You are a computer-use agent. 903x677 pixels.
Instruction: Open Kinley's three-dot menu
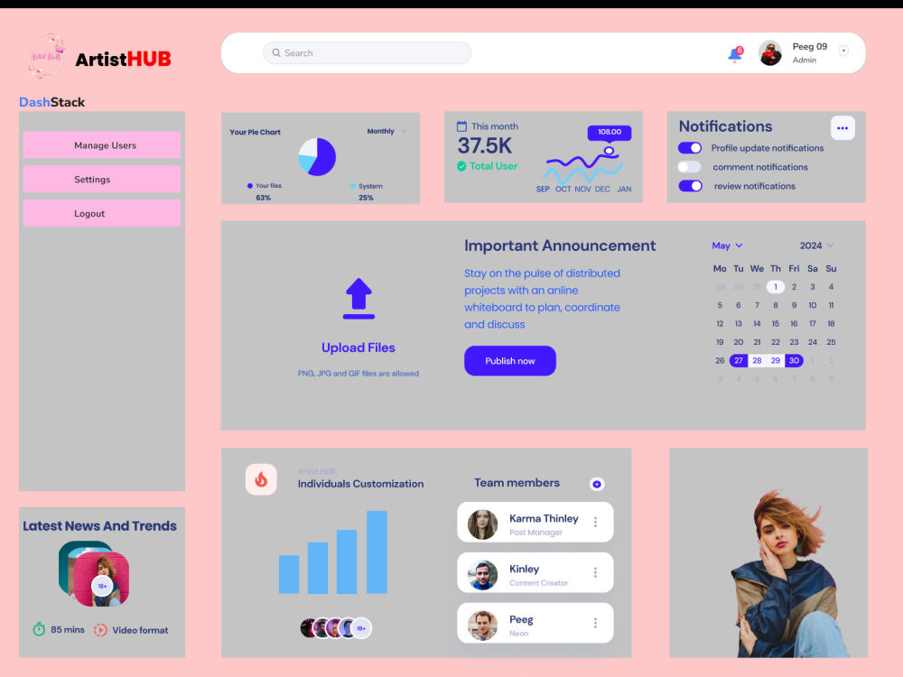[x=595, y=573]
